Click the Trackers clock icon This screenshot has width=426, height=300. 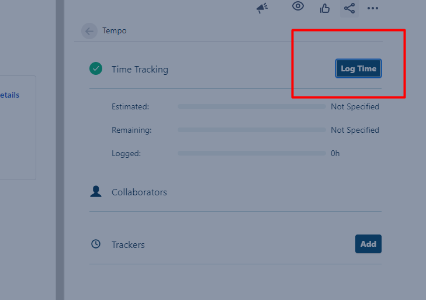(96, 244)
